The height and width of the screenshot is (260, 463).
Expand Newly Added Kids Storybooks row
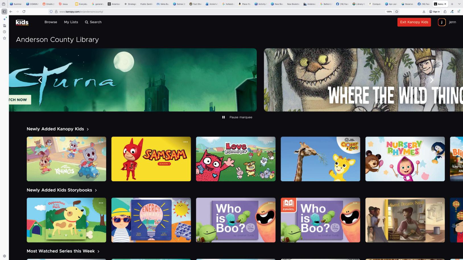pyautogui.click(x=62, y=190)
